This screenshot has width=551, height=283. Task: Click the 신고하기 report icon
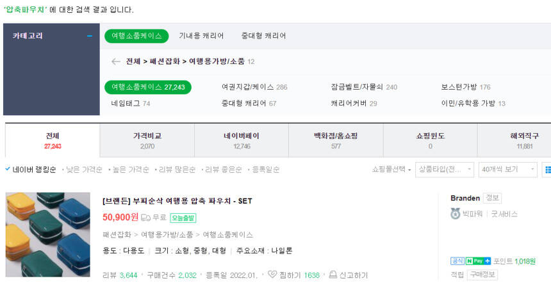point(333,275)
